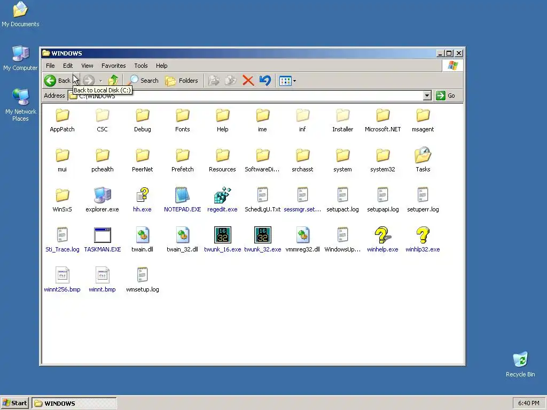Select the inf folder
This screenshot has height=410, width=547.
click(302, 120)
